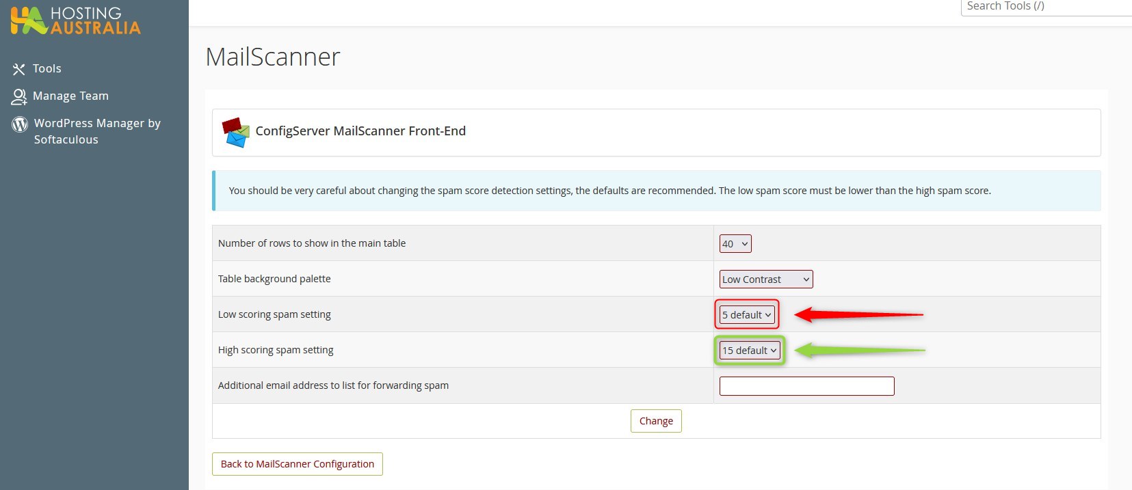Image resolution: width=1132 pixels, height=490 pixels.
Task: Open the High scoring spam dropdown
Action: point(750,351)
